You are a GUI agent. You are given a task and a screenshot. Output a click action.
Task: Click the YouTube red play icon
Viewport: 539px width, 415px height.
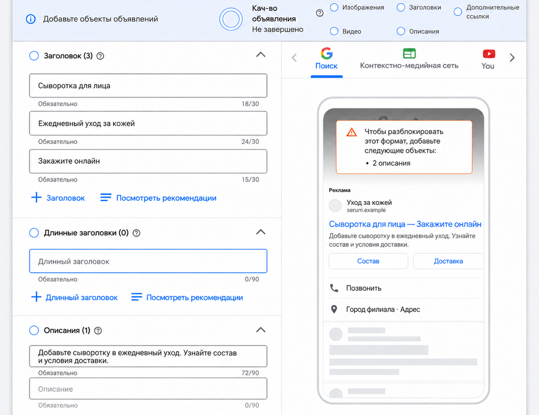489,54
